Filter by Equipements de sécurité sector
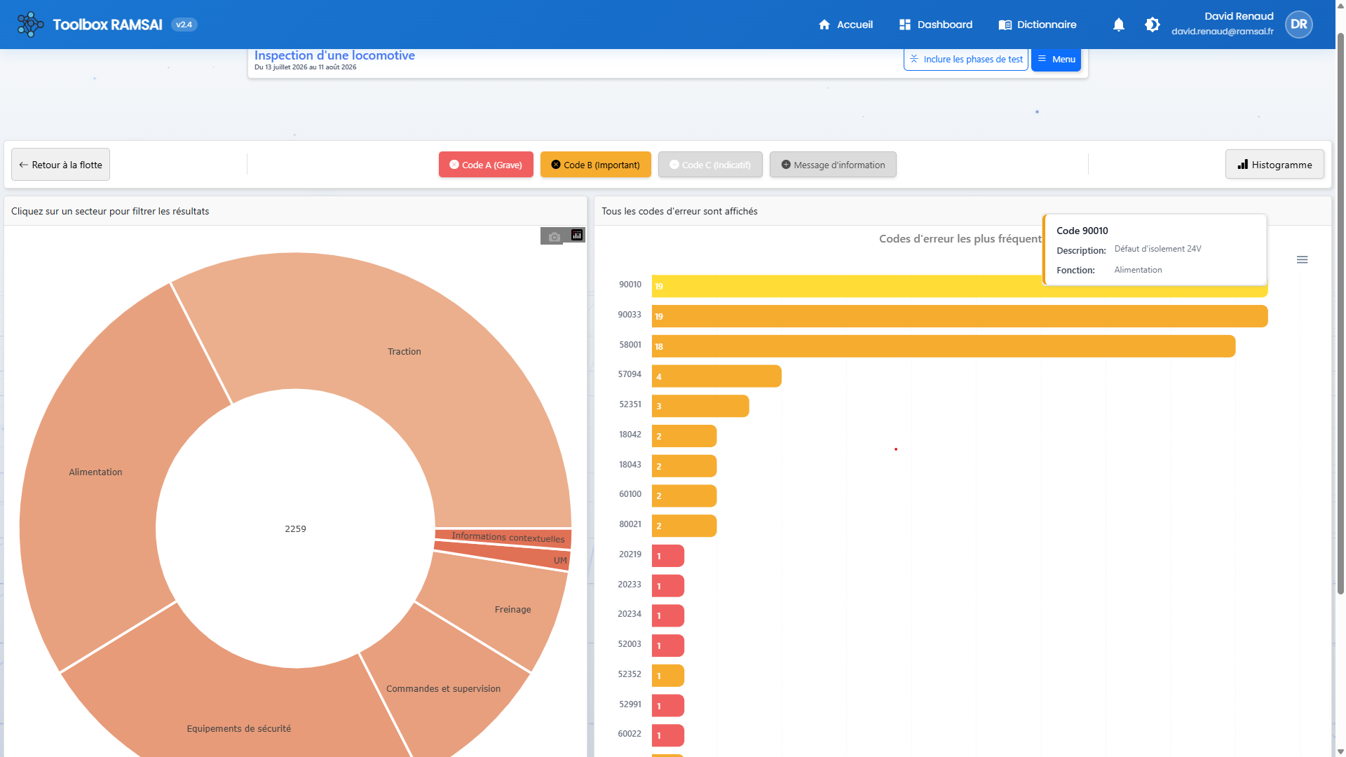The image size is (1346, 757). (238, 729)
